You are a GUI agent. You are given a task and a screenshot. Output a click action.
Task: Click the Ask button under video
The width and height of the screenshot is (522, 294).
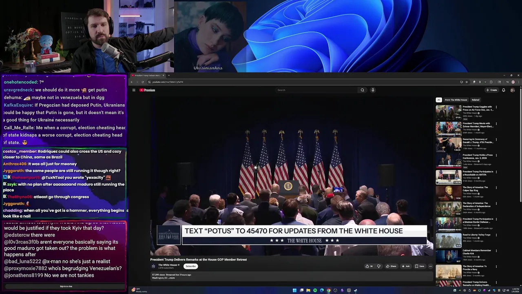(x=405, y=266)
